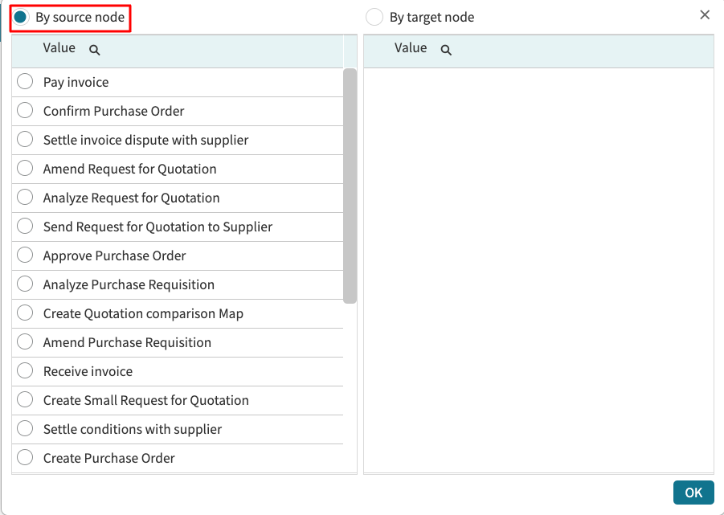Choose Create Quotation comparison Map option
Viewport: 724px width, 515px height.
coord(25,313)
